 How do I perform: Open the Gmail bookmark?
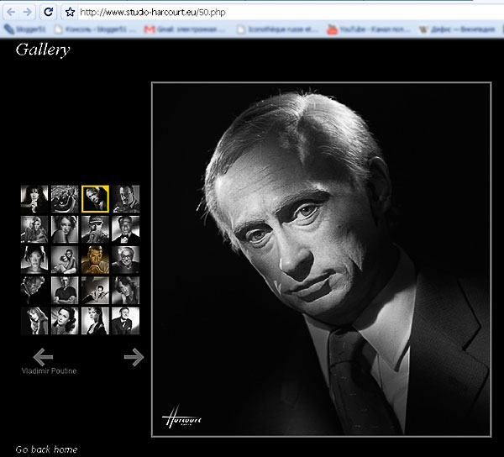[x=185, y=29]
